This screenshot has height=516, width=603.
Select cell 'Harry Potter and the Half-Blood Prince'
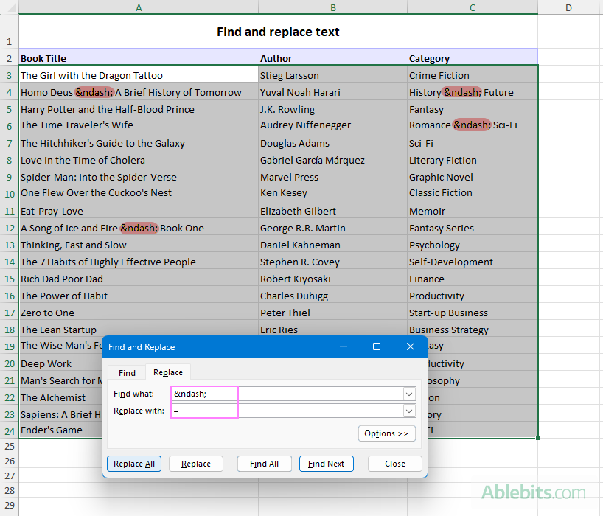click(x=139, y=109)
